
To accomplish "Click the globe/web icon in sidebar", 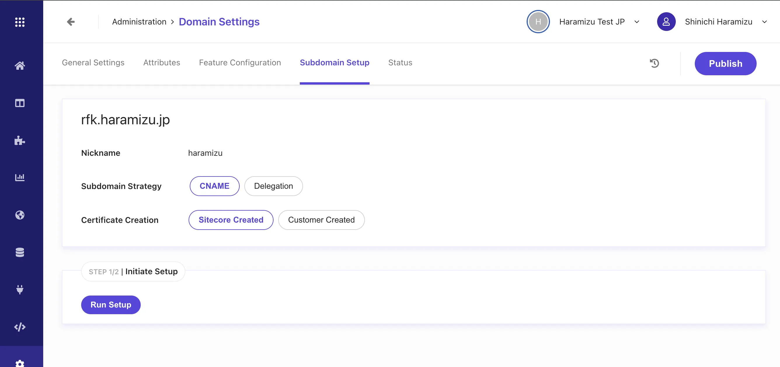I will click(x=20, y=215).
